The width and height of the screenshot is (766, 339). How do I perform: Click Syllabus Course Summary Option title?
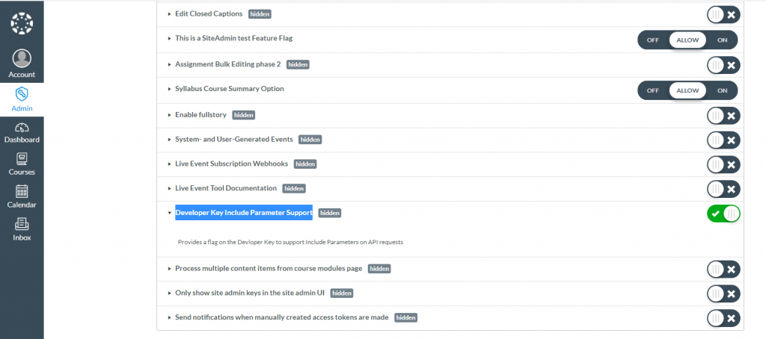point(230,89)
